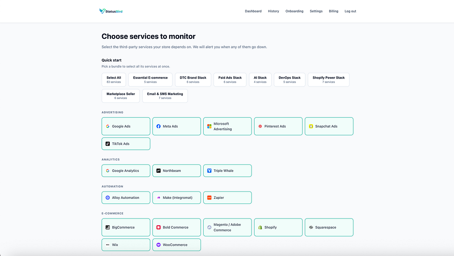Click the Microsoft Advertising four-square logo

tap(209, 126)
